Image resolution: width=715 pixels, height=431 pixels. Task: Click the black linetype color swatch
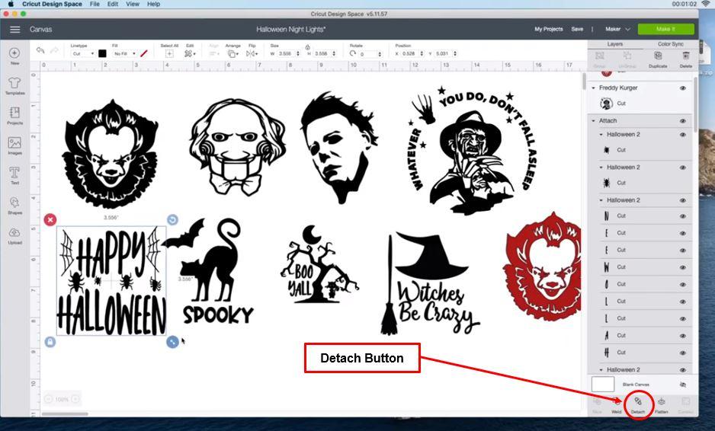click(x=102, y=54)
